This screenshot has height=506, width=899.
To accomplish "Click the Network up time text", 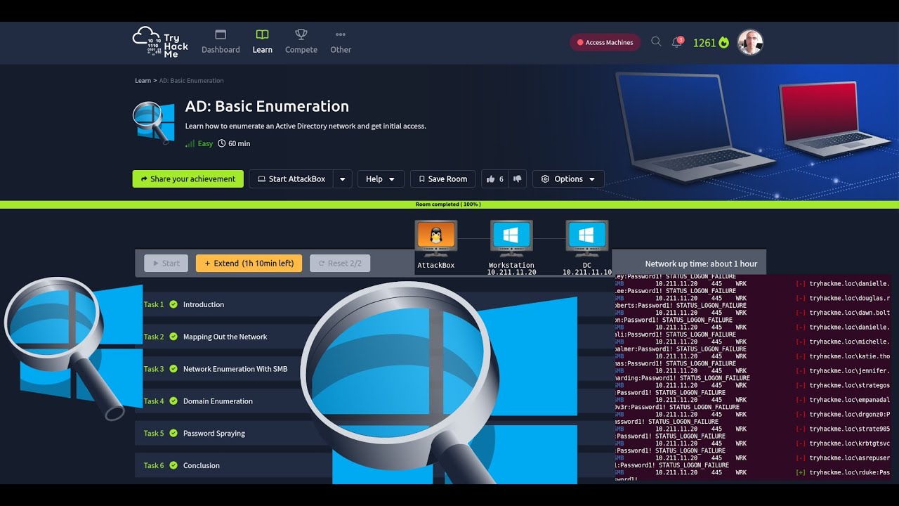I will (701, 264).
